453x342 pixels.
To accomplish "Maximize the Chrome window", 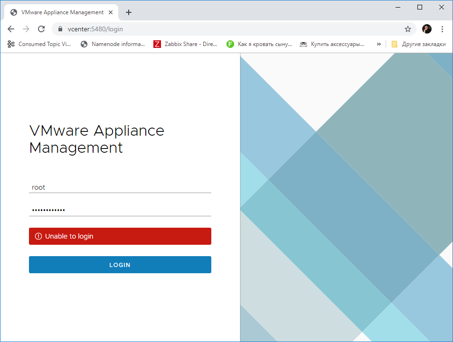I will [420, 7].
